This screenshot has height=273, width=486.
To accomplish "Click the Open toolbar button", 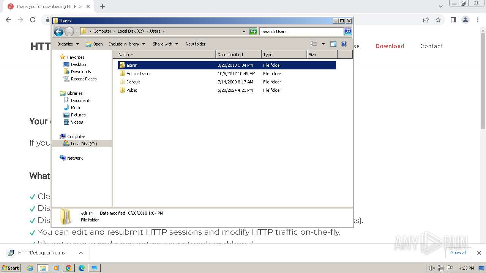I will tap(94, 44).
